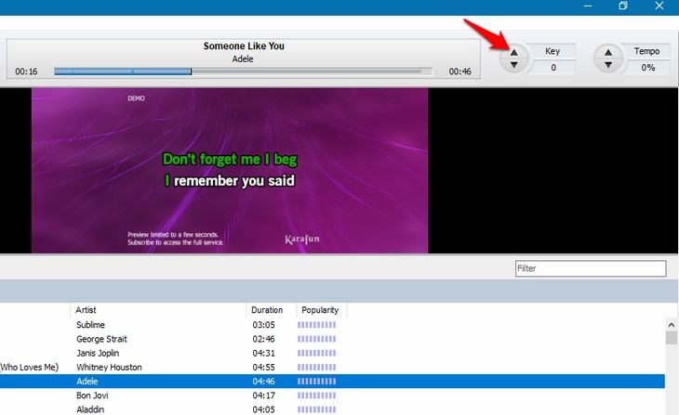
Task: Click the Filter search field
Action: (x=591, y=268)
